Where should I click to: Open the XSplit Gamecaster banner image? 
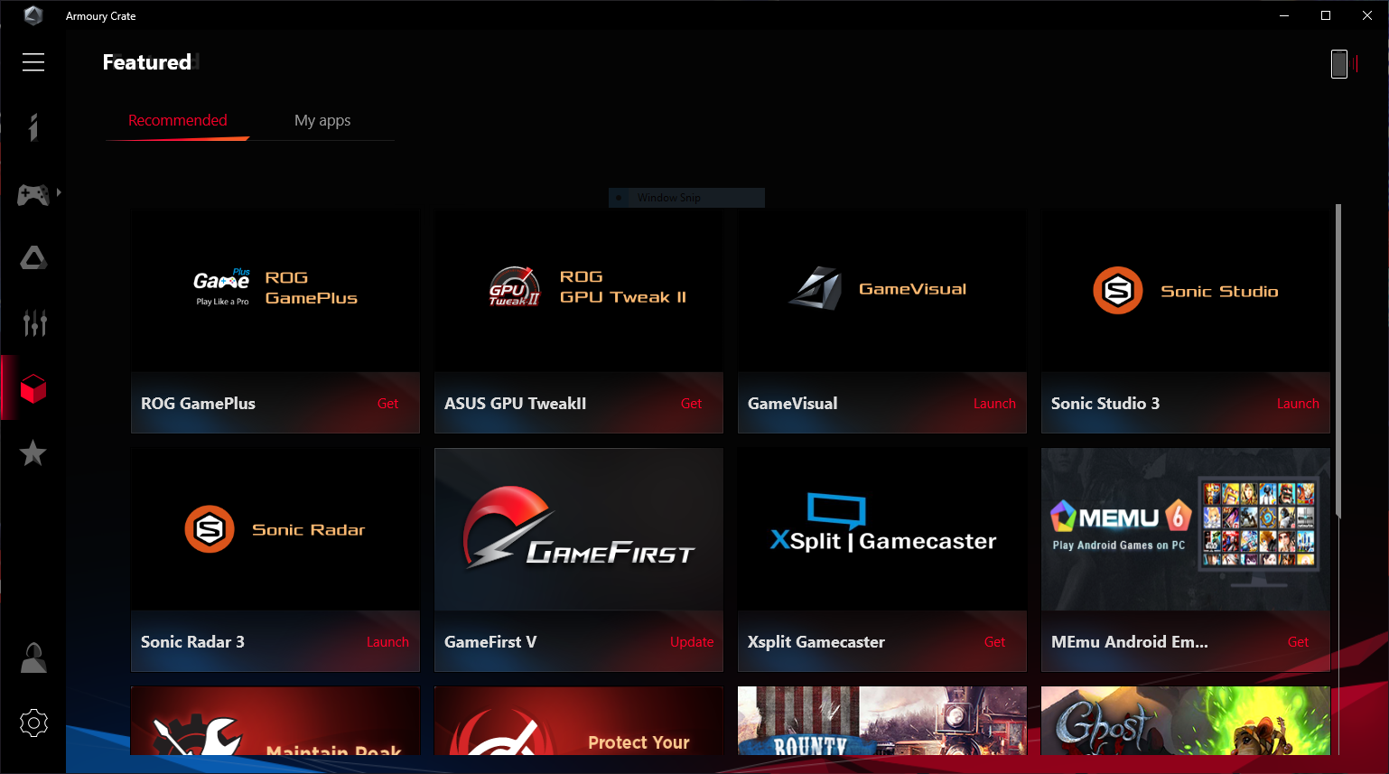(x=882, y=529)
